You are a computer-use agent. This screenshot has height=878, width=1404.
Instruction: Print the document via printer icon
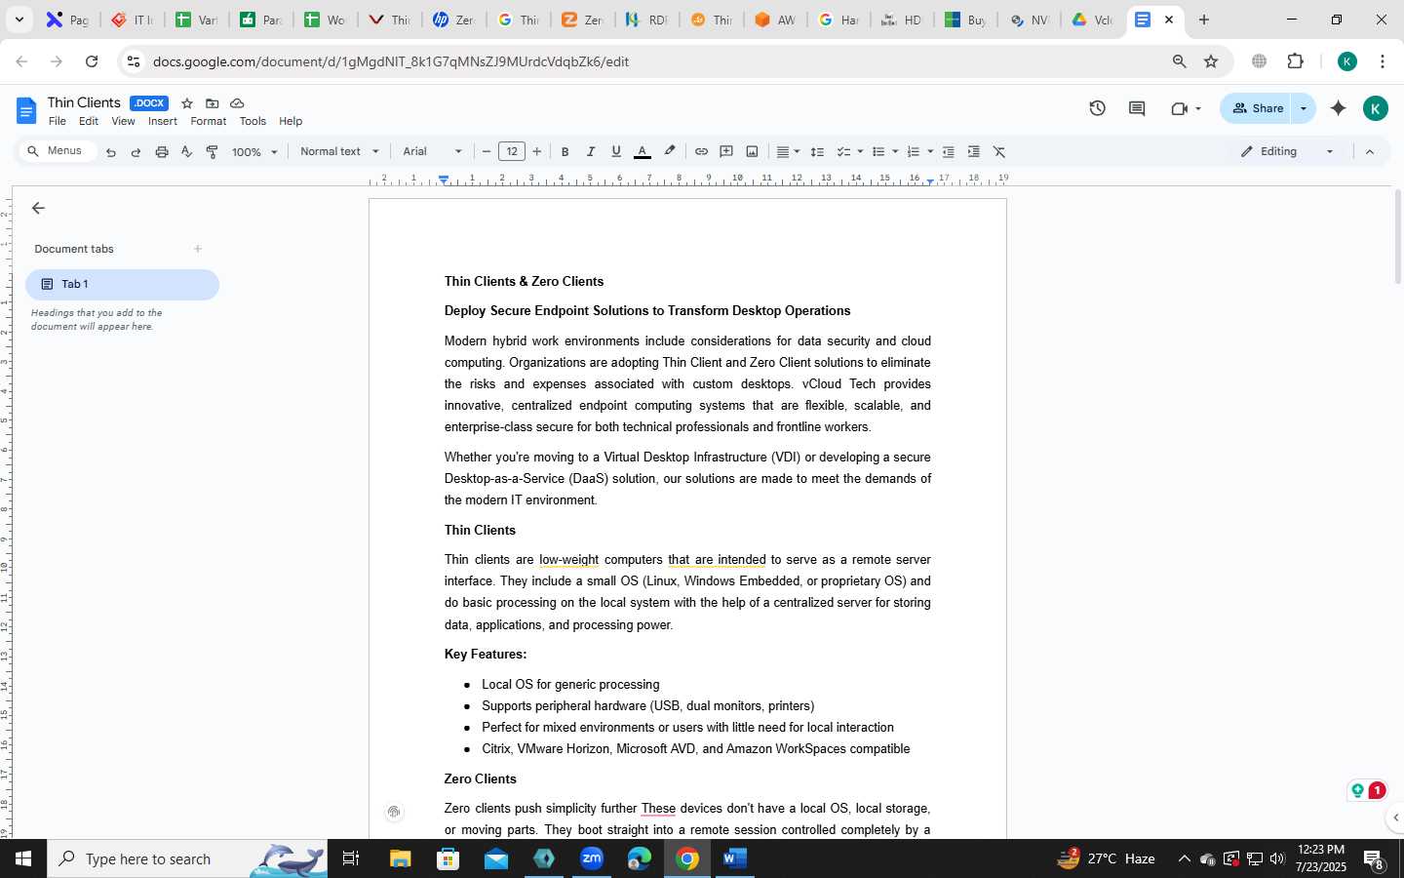coord(162,152)
